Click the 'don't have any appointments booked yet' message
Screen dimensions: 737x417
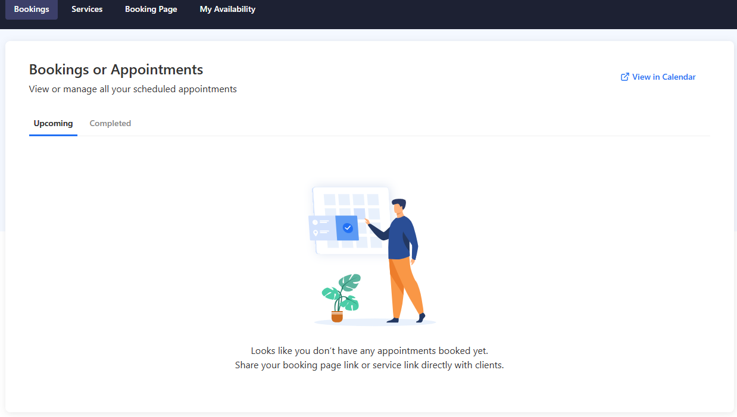pyautogui.click(x=369, y=351)
